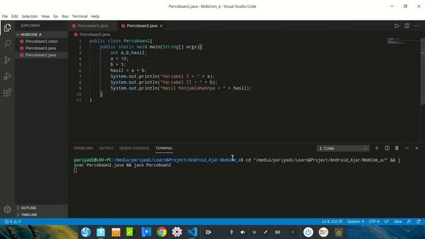This screenshot has height=239, width=425.
Task: Open the Run and Debug view
Action: tap(7, 76)
